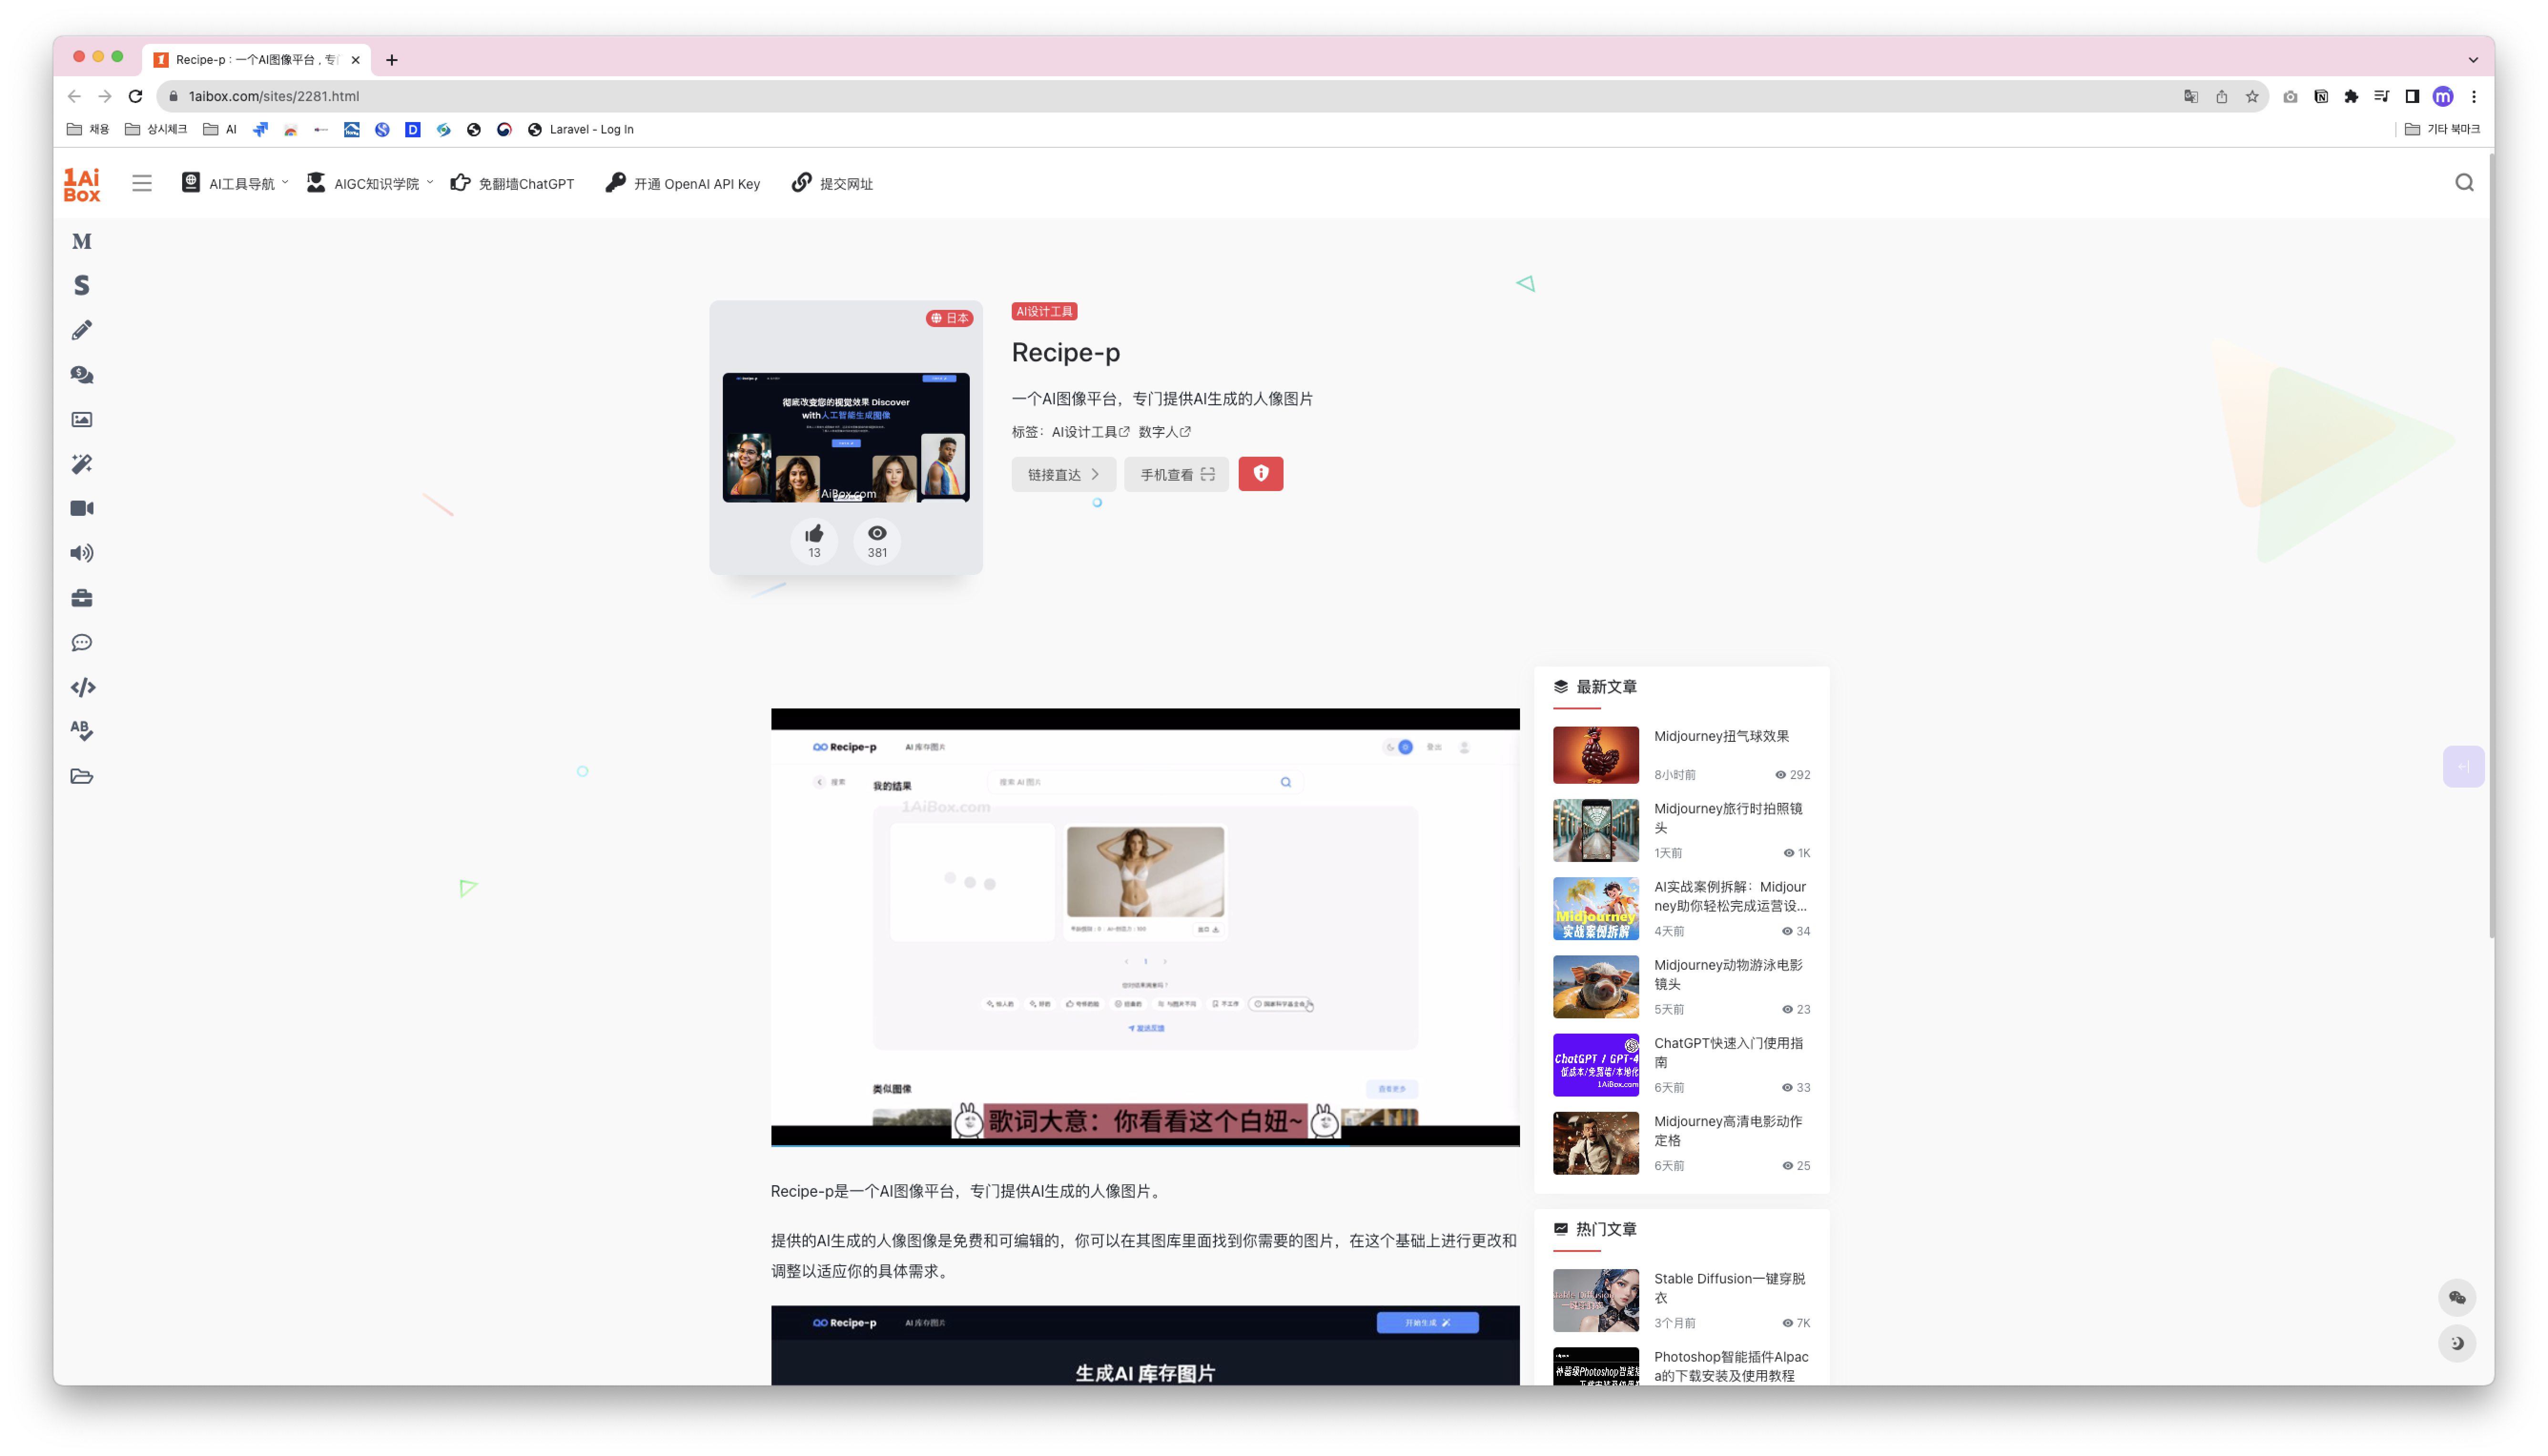Open the tab search chevron

click(2473, 60)
